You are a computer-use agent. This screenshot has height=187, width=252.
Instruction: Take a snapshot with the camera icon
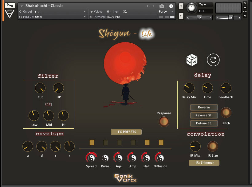tap(162, 6)
